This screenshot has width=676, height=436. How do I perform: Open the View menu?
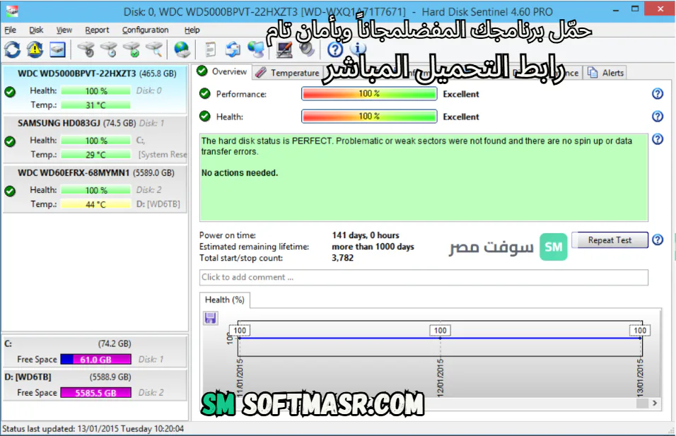(64, 30)
